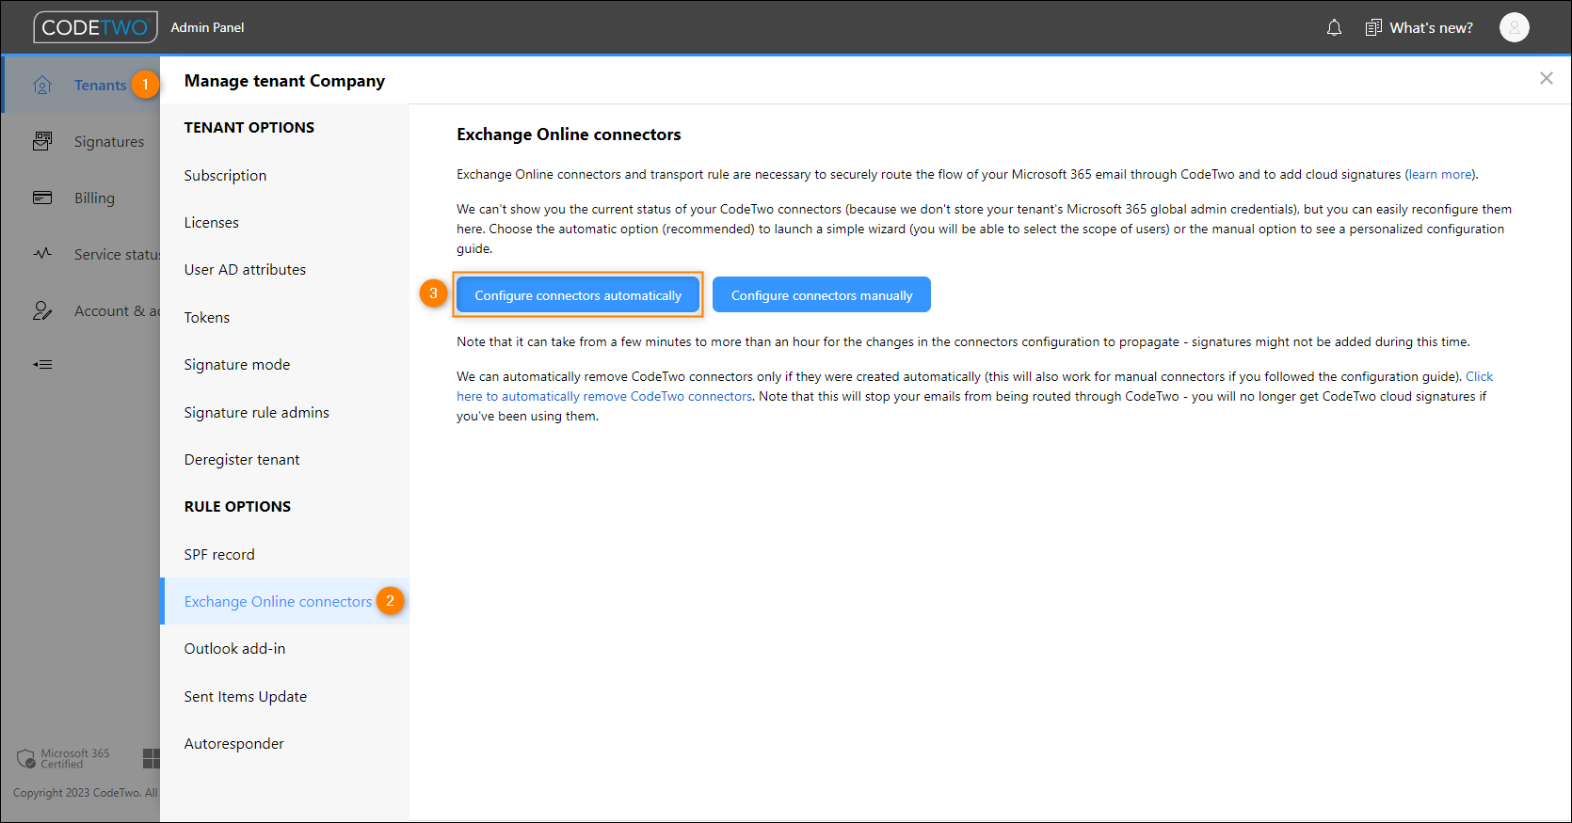
Task: Click the Manage tenant Company title
Action: coord(284,81)
